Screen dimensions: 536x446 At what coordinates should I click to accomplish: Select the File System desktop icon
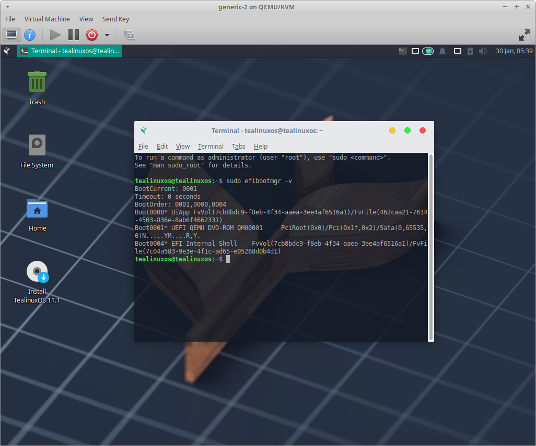(37, 151)
